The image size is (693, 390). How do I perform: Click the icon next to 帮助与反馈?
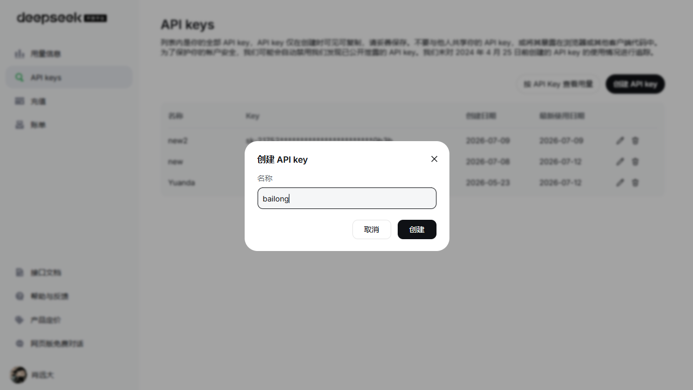pyautogui.click(x=20, y=296)
